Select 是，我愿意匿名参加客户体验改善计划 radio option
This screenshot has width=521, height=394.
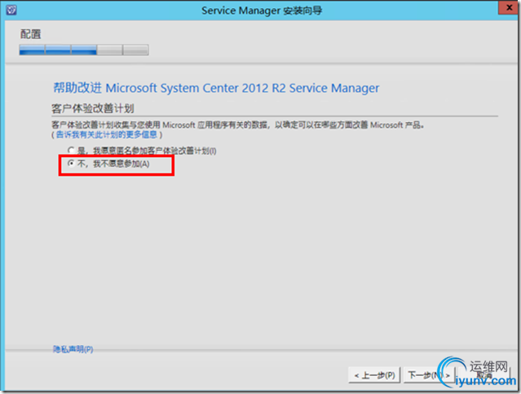pyautogui.click(x=72, y=151)
